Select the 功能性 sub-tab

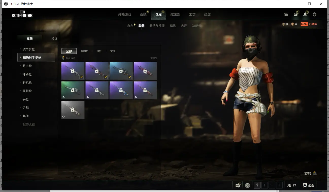click(197, 26)
